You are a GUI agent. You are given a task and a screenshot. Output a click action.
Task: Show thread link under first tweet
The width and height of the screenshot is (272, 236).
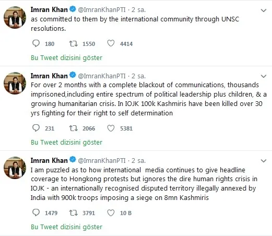click(x=66, y=58)
